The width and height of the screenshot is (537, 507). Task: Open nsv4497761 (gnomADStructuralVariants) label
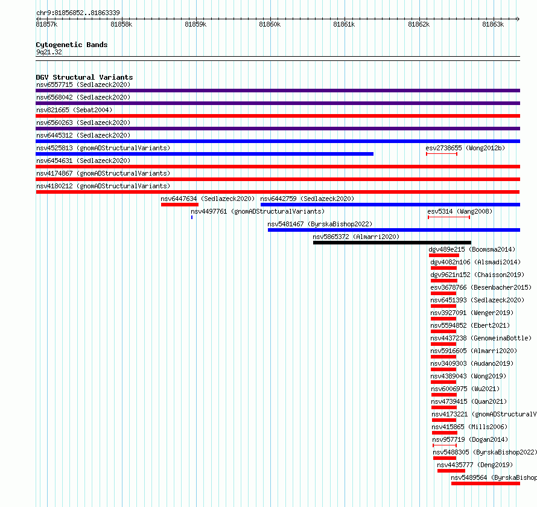pos(258,211)
